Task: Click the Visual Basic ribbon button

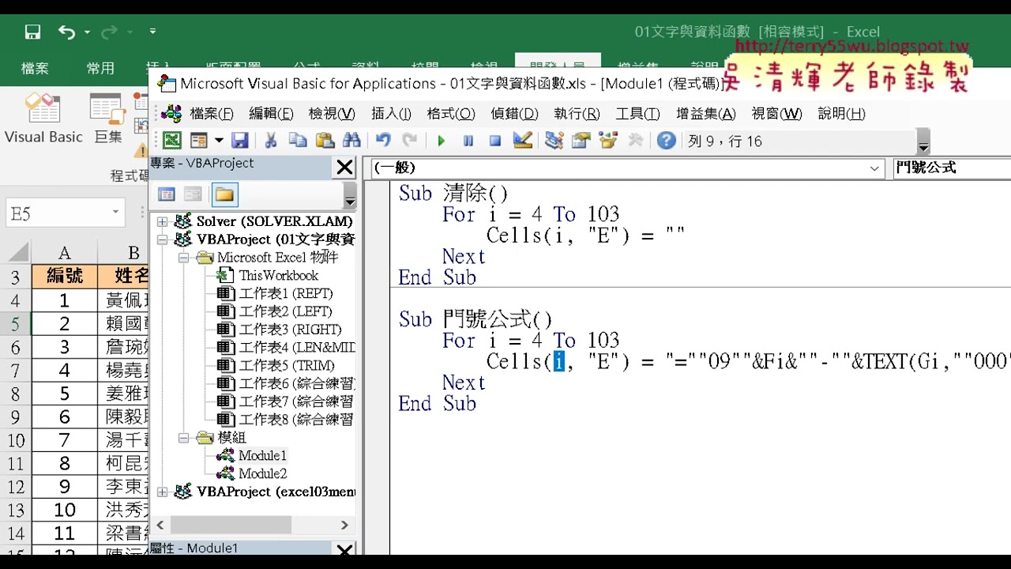Action: coord(43,119)
